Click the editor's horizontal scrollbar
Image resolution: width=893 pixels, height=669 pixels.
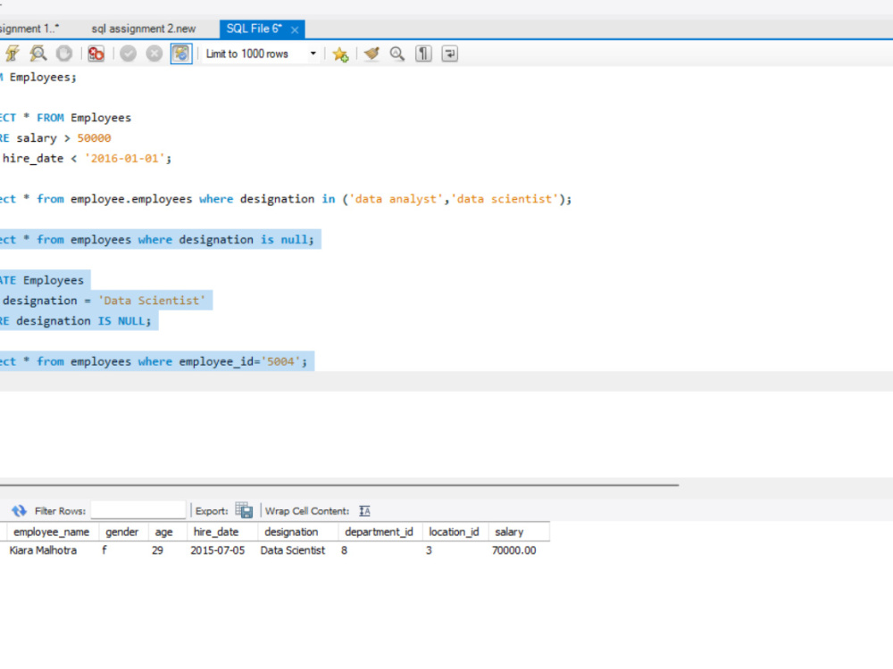[339, 485]
